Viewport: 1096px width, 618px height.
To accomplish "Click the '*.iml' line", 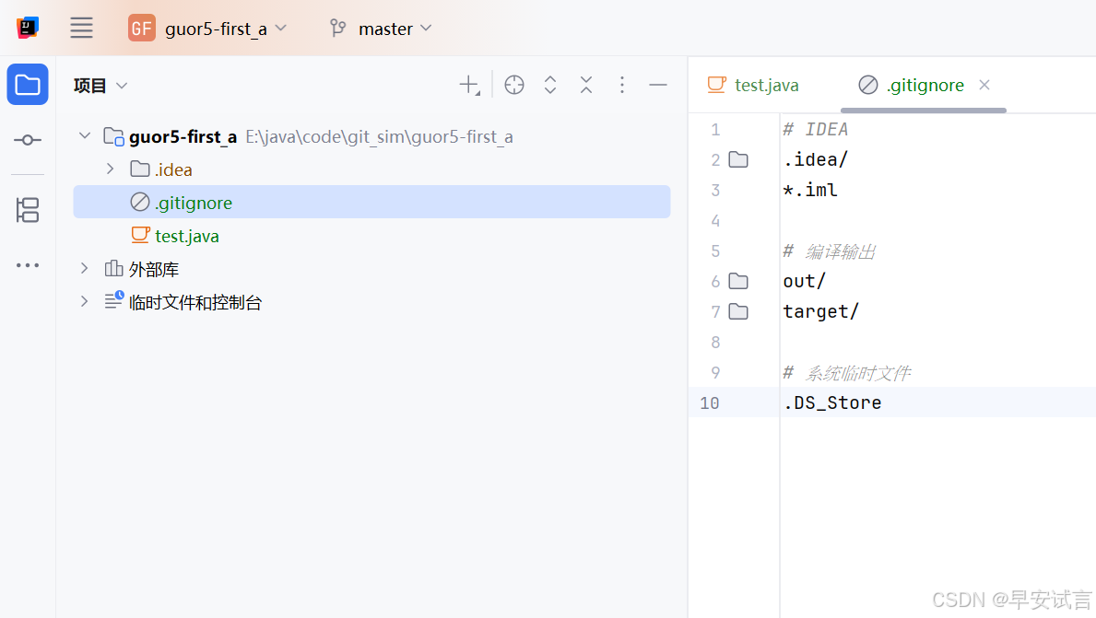I will pos(810,190).
